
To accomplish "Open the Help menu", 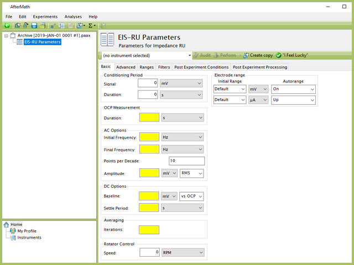I will [93, 17].
